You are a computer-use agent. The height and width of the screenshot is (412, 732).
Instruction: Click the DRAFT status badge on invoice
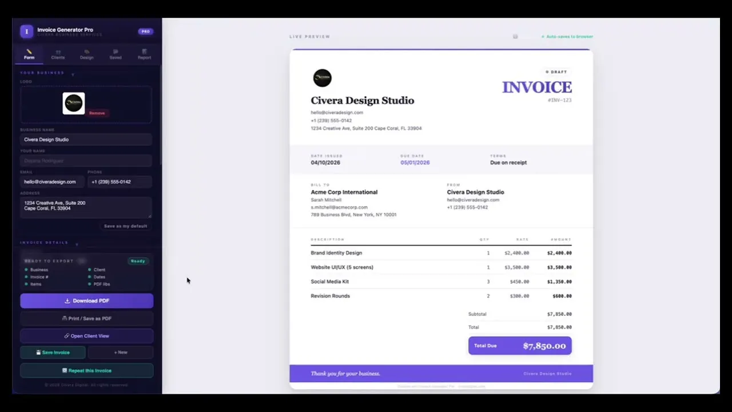pos(556,72)
